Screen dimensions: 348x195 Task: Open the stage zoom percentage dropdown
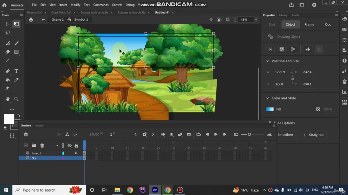point(256,19)
